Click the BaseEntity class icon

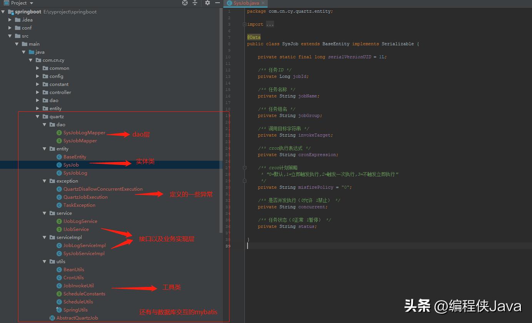[59, 157]
